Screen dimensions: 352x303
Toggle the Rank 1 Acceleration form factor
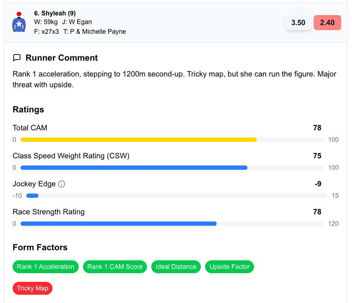tap(45, 267)
